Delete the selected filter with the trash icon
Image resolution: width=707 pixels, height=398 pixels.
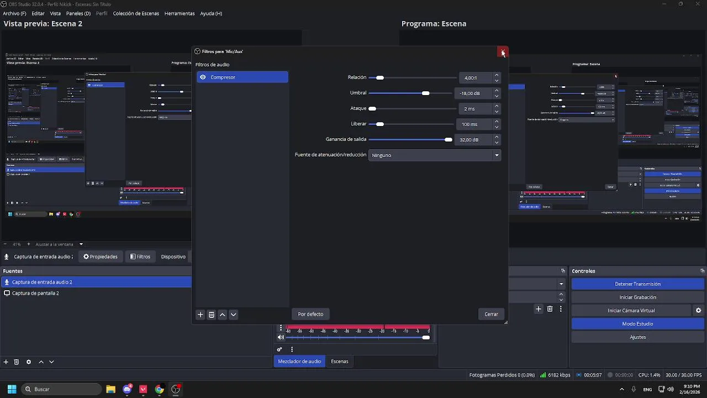point(212,315)
